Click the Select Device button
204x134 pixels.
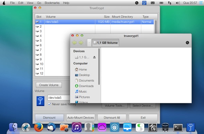[x=143, y=106]
